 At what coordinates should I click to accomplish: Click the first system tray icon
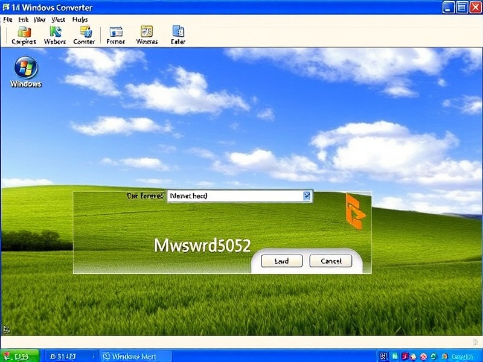(x=383, y=357)
